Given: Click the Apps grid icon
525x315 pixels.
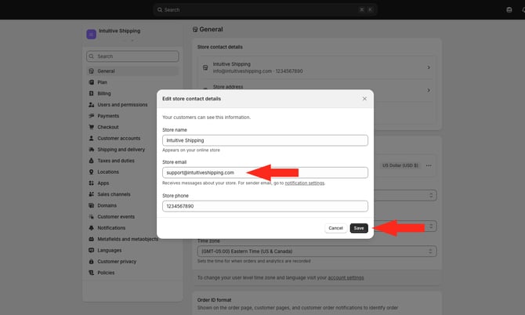Looking at the screenshot, I should coord(92,183).
